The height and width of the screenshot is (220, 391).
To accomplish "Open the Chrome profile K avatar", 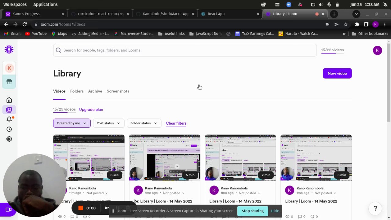I will [x=376, y=24].
